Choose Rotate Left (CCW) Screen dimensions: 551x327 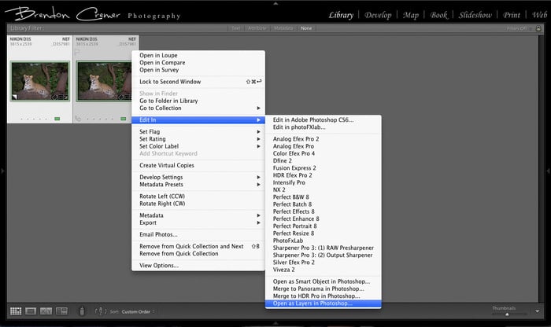(x=198, y=197)
